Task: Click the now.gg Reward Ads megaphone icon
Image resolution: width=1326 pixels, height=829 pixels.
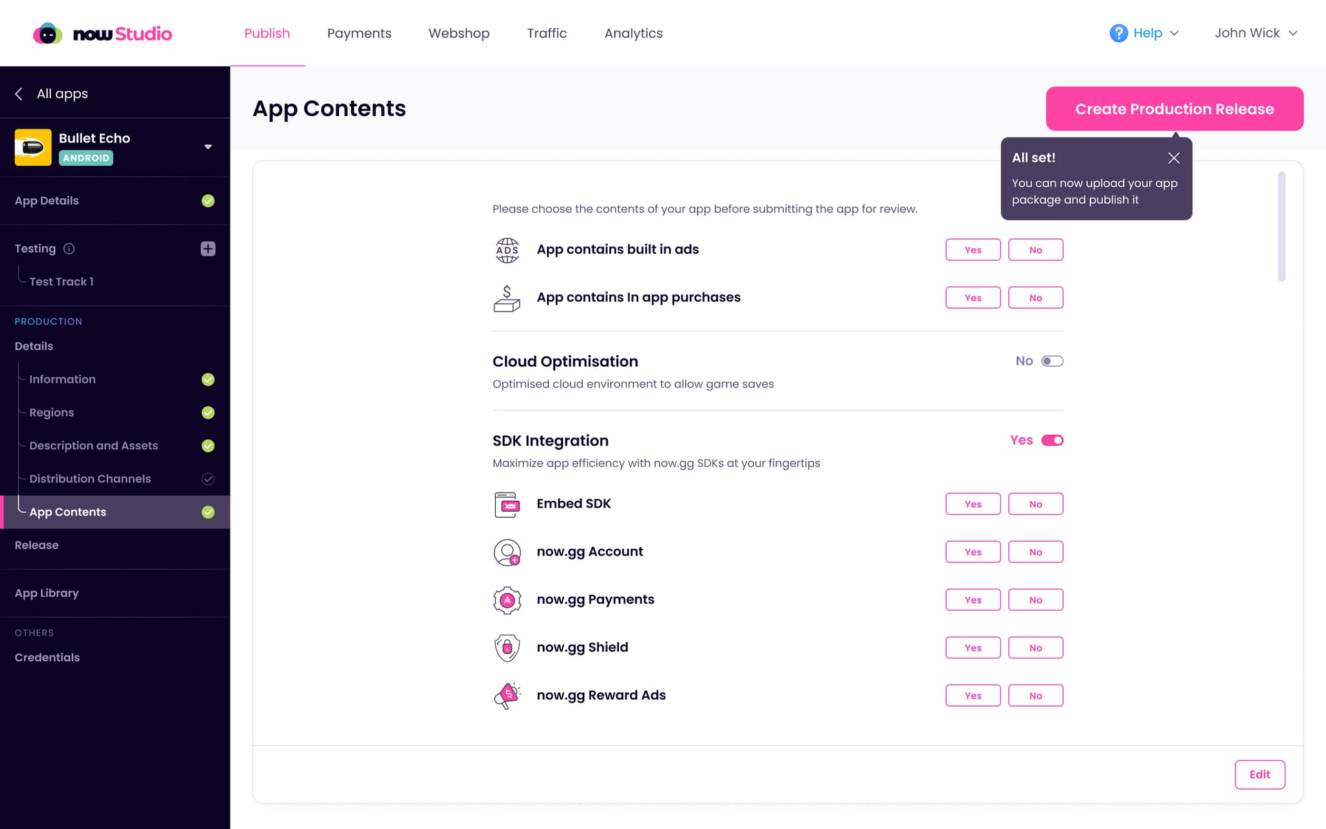Action: coord(507,696)
